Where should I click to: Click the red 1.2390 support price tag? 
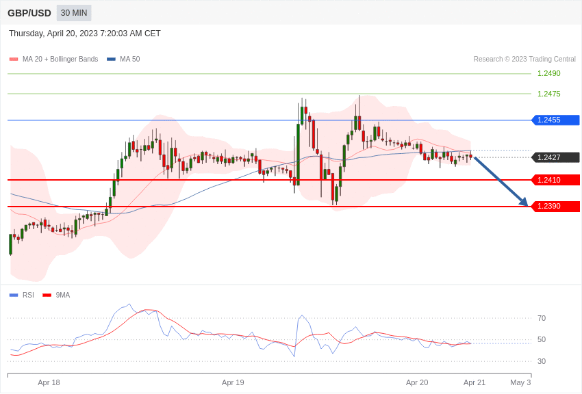[556, 206]
